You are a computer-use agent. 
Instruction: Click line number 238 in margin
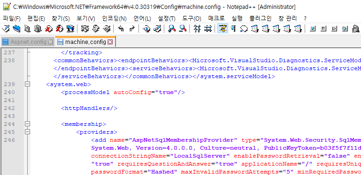(9, 60)
